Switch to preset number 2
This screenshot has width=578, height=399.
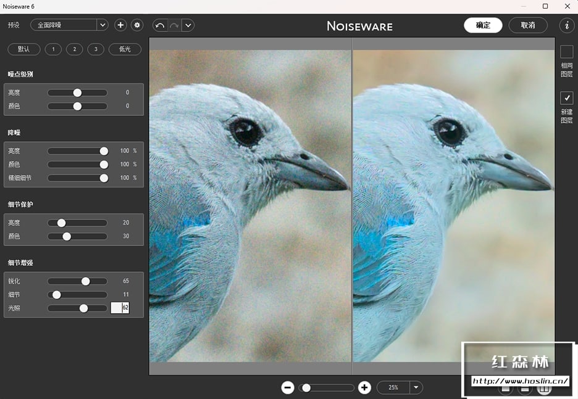[74, 49]
